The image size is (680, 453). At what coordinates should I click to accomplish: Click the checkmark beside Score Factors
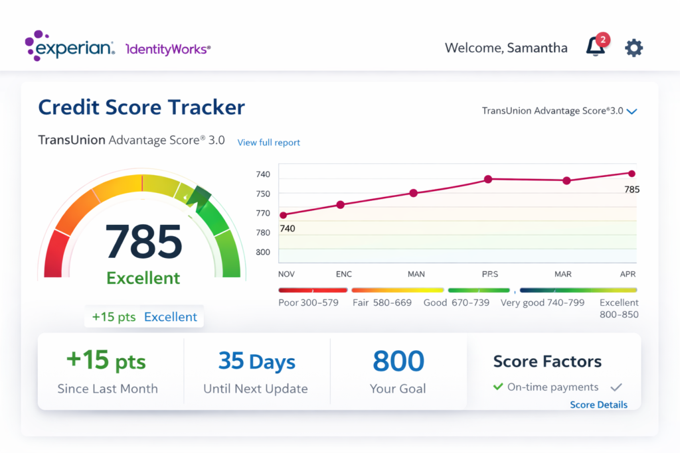point(616,387)
